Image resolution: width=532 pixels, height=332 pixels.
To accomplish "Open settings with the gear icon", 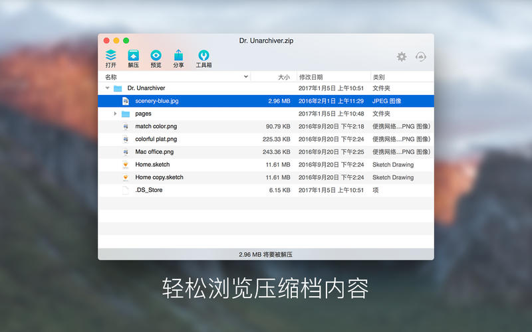I will [402, 57].
